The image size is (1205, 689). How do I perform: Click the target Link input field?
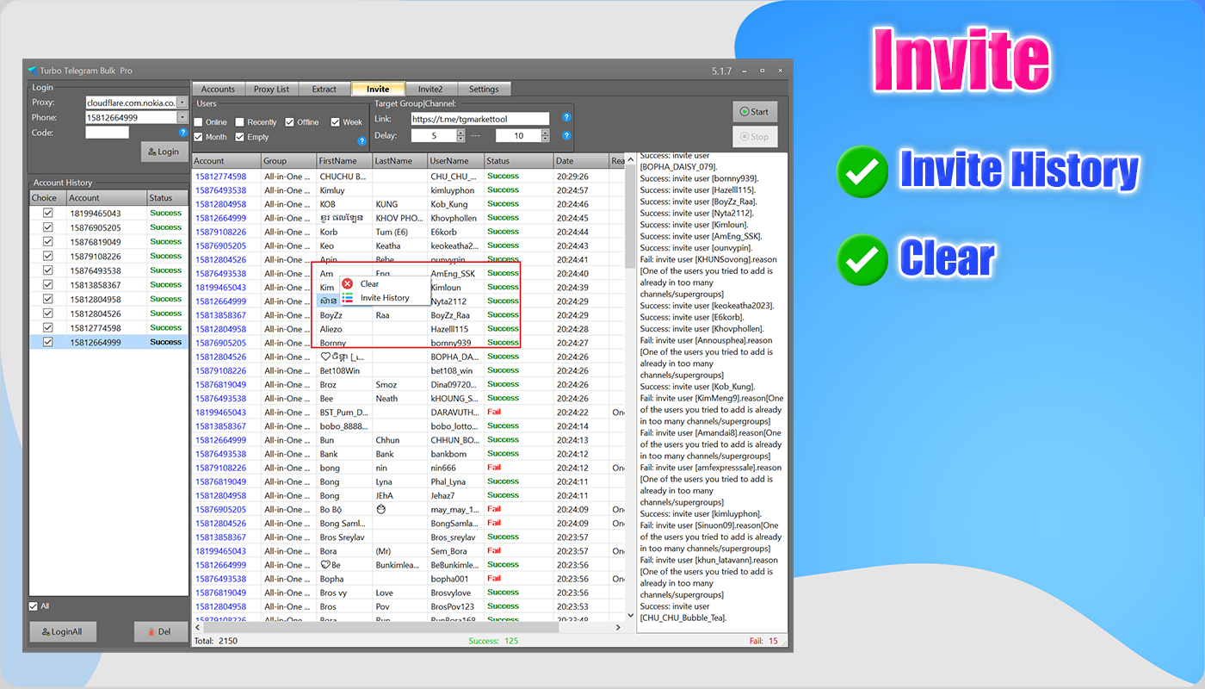click(479, 119)
